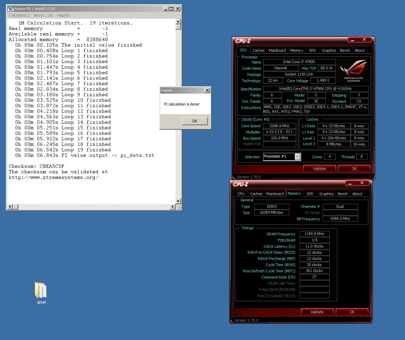The height and width of the screenshot is (340, 405).
Task: Switch to SPD tab in upper CPU-Z
Action: (x=312, y=50)
